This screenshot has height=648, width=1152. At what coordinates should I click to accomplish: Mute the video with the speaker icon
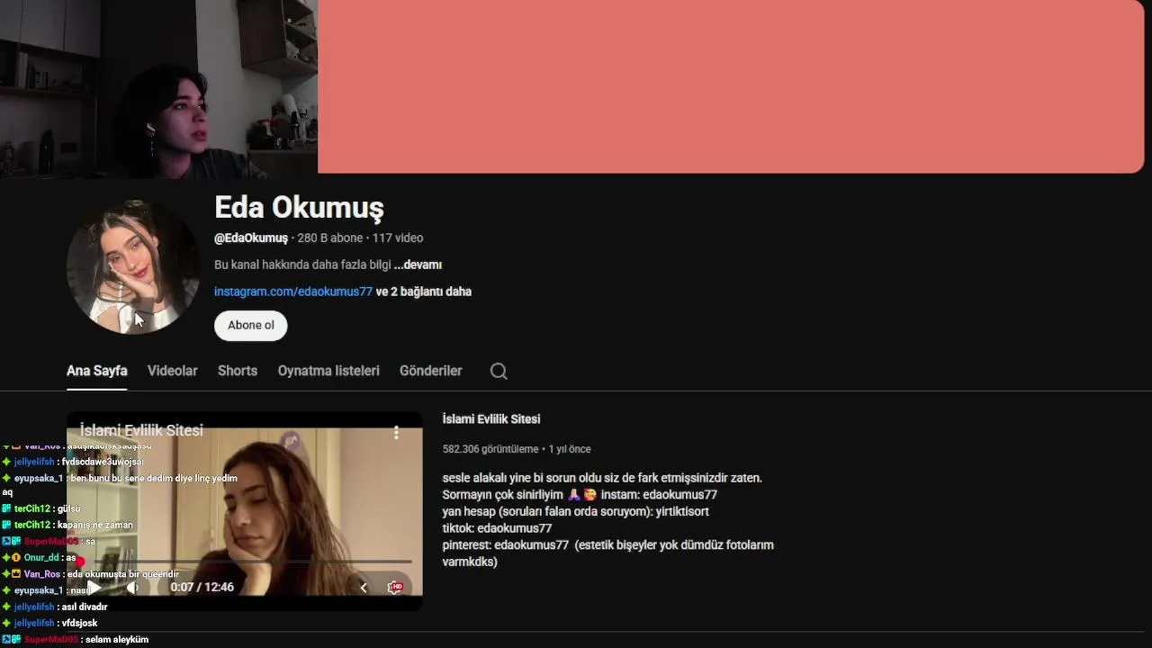[x=132, y=587]
